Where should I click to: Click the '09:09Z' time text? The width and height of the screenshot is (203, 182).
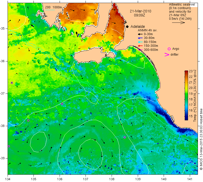[139, 15]
